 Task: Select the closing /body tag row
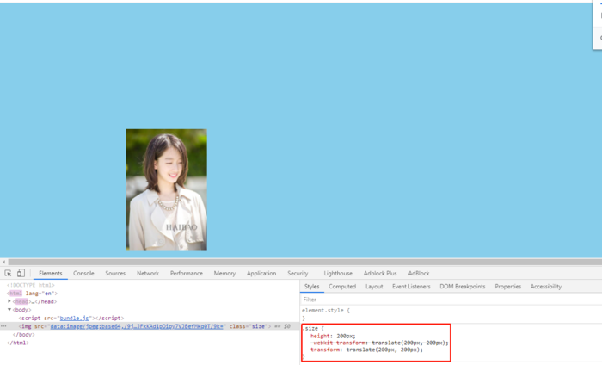(24, 335)
